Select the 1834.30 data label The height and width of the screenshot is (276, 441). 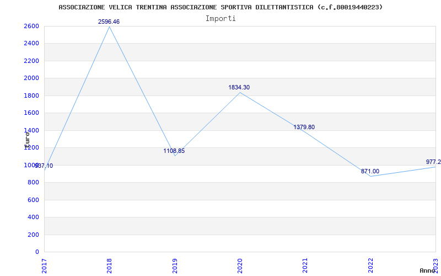[239, 88]
